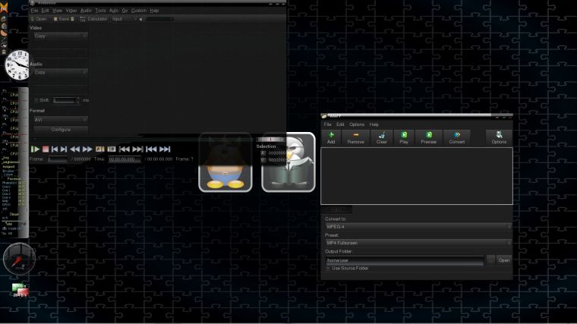This screenshot has width=577, height=324.
Task: Open the Tools menu in Avidemux
Action: (100, 11)
